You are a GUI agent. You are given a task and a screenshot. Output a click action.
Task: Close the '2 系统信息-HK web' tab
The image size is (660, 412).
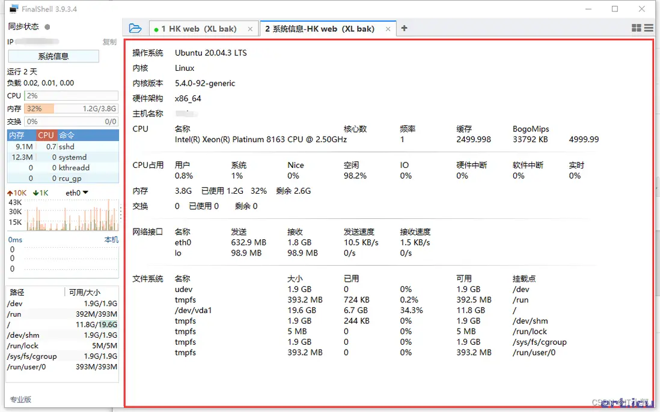[x=388, y=29]
